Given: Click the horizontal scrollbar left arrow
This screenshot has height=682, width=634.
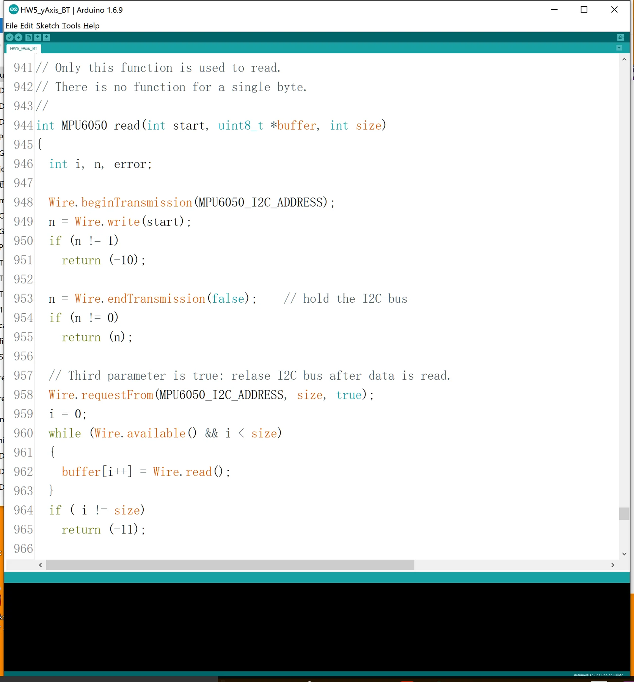Looking at the screenshot, I should click(40, 565).
